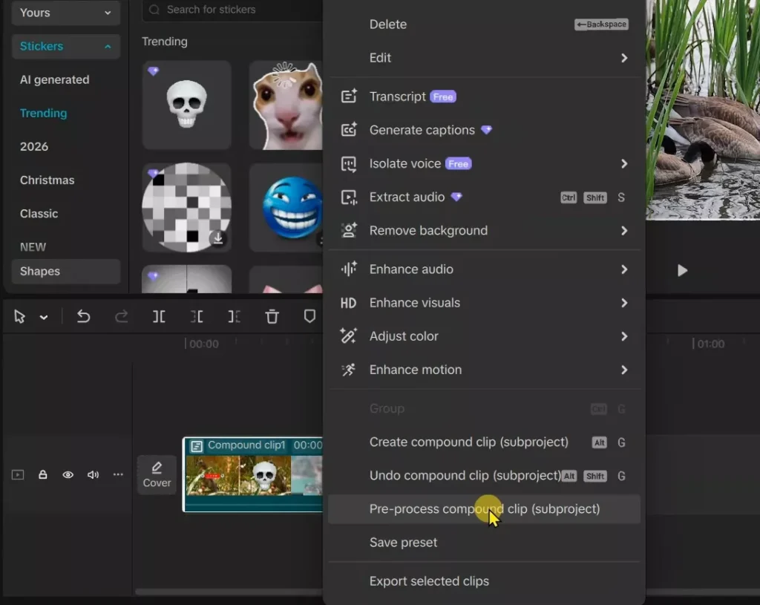760x605 pixels.
Task: Open the Yours dropdown
Action: (x=65, y=13)
